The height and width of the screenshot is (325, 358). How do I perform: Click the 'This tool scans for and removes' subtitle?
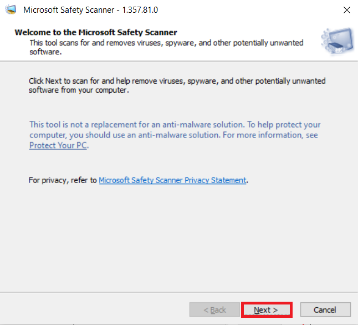(166, 47)
